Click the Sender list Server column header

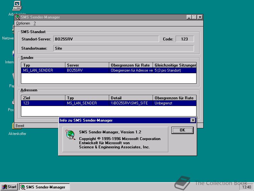(x=87, y=65)
